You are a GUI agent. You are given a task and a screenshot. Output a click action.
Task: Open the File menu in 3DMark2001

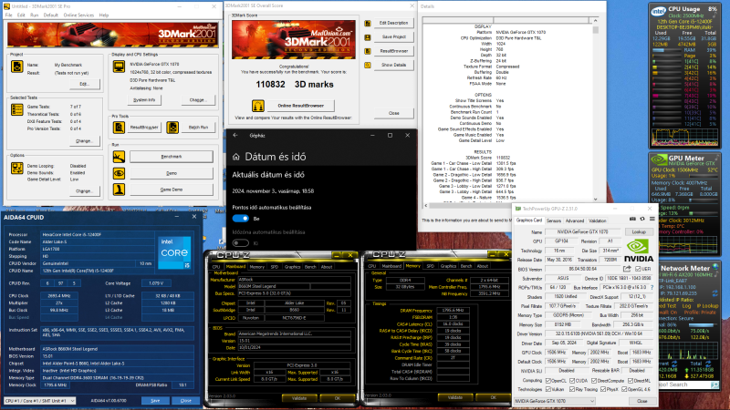click(x=9, y=15)
